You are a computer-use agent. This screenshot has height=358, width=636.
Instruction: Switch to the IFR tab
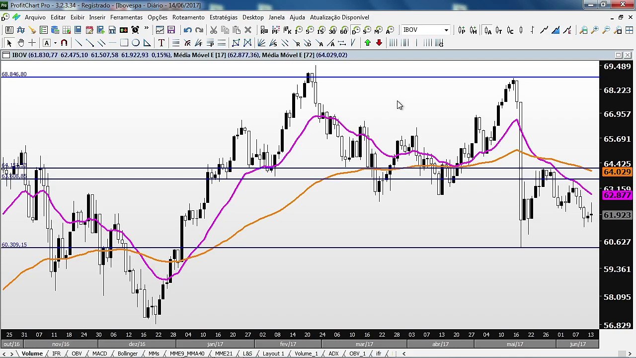pyautogui.click(x=56, y=354)
